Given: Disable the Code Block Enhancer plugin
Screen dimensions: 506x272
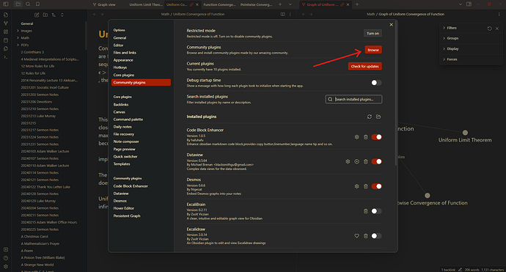Looking at the screenshot, I should point(376,137).
